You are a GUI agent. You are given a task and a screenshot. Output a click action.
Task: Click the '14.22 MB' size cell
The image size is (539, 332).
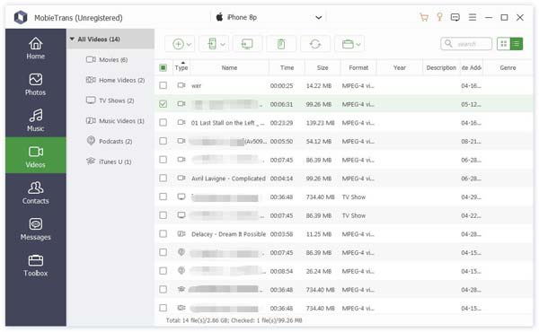319,85
